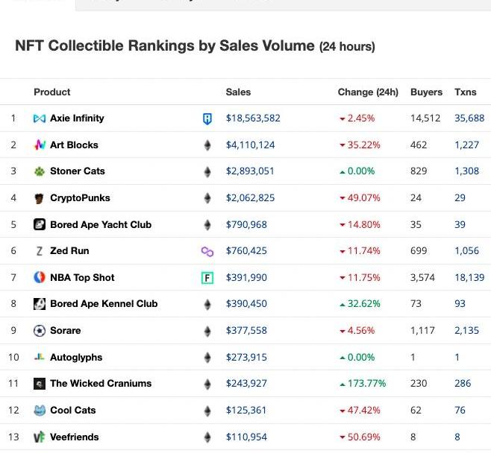Click the Ronin blockchain icon for Axie Infinity

[207, 118]
